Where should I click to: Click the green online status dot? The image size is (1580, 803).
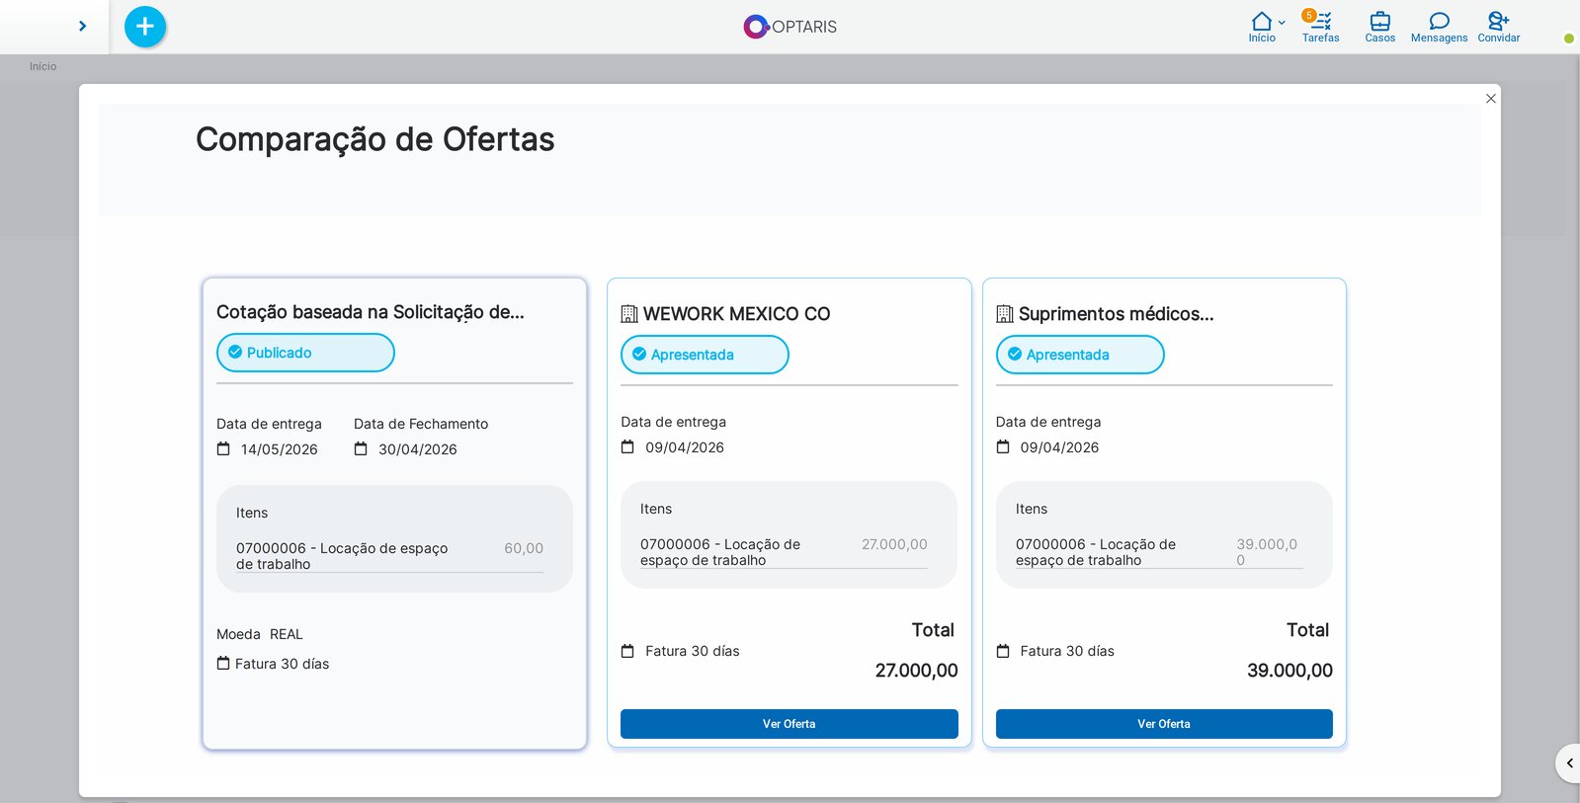[1568, 39]
